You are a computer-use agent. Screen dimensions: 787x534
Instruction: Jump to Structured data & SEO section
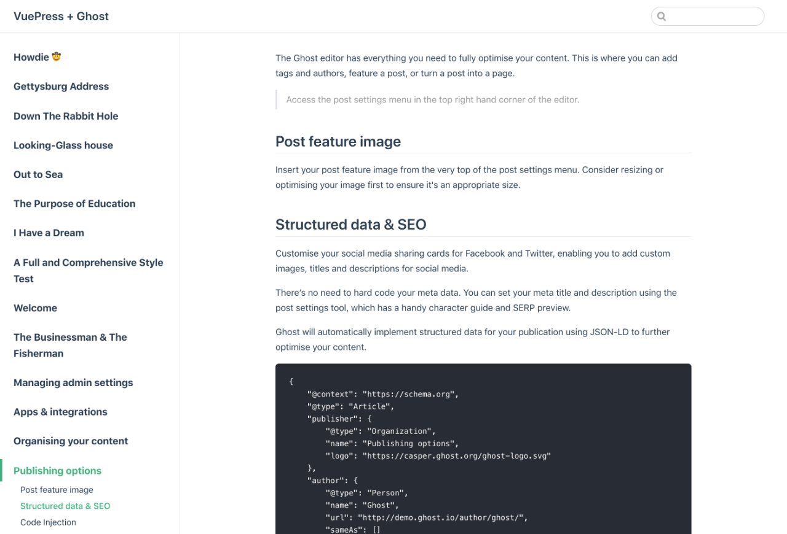tap(65, 506)
